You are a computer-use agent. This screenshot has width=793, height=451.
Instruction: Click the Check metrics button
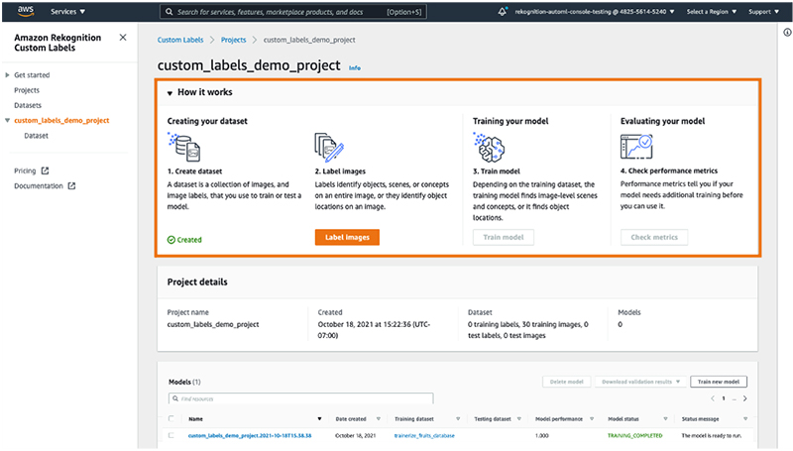(654, 237)
